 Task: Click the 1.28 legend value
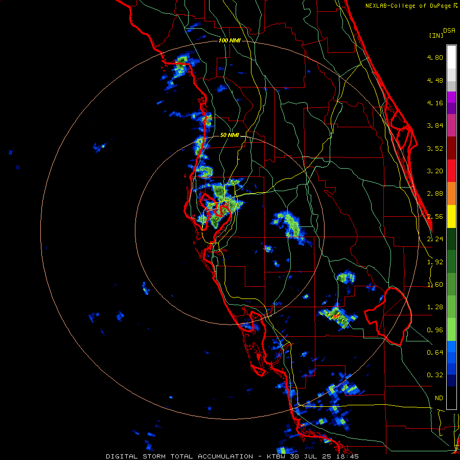pos(435,307)
